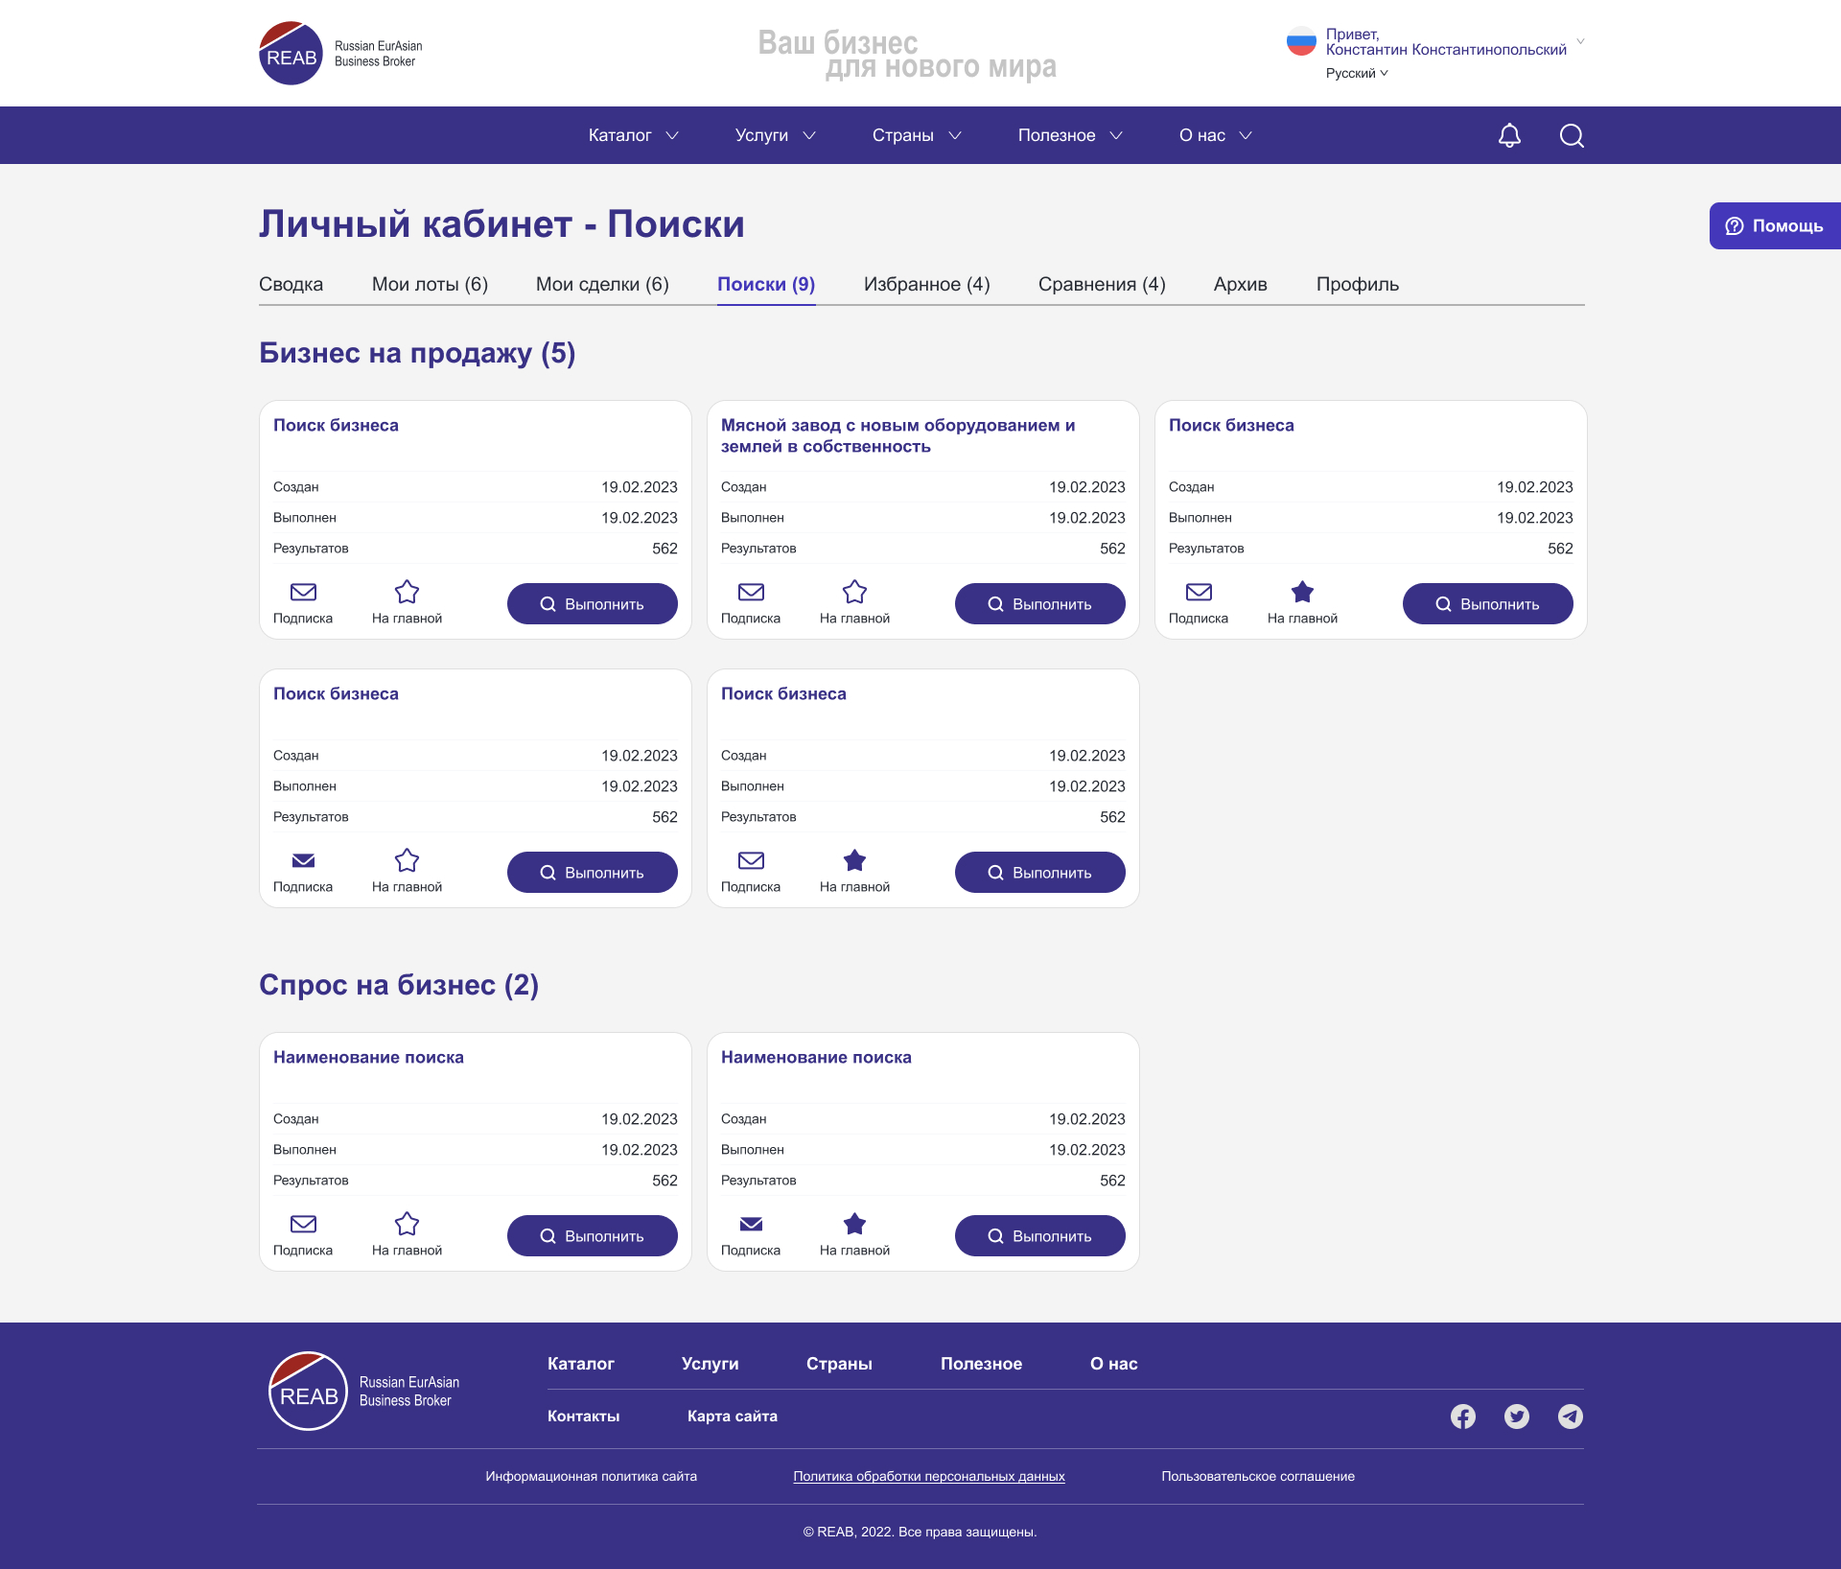Open the Facebook icon in footer

point(1462,1417)
